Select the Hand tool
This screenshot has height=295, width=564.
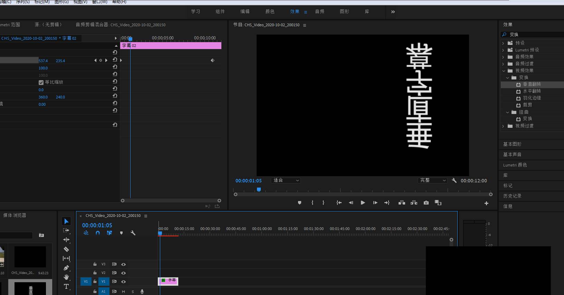(x=66, y=277)
